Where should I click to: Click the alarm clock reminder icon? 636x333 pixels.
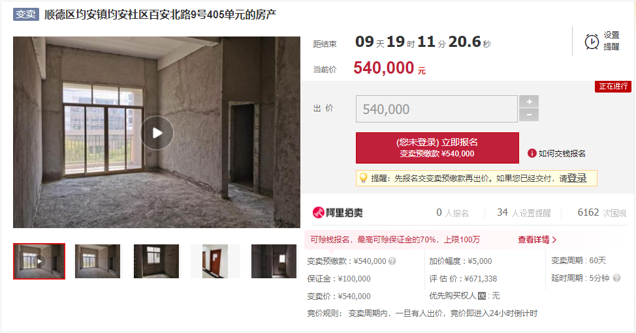592,41
